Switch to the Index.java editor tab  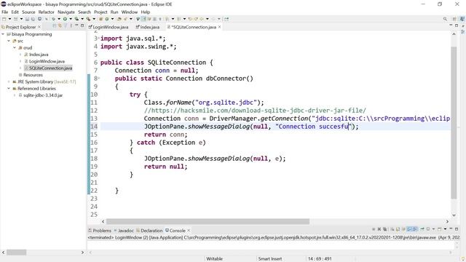[x=147, y=27]
